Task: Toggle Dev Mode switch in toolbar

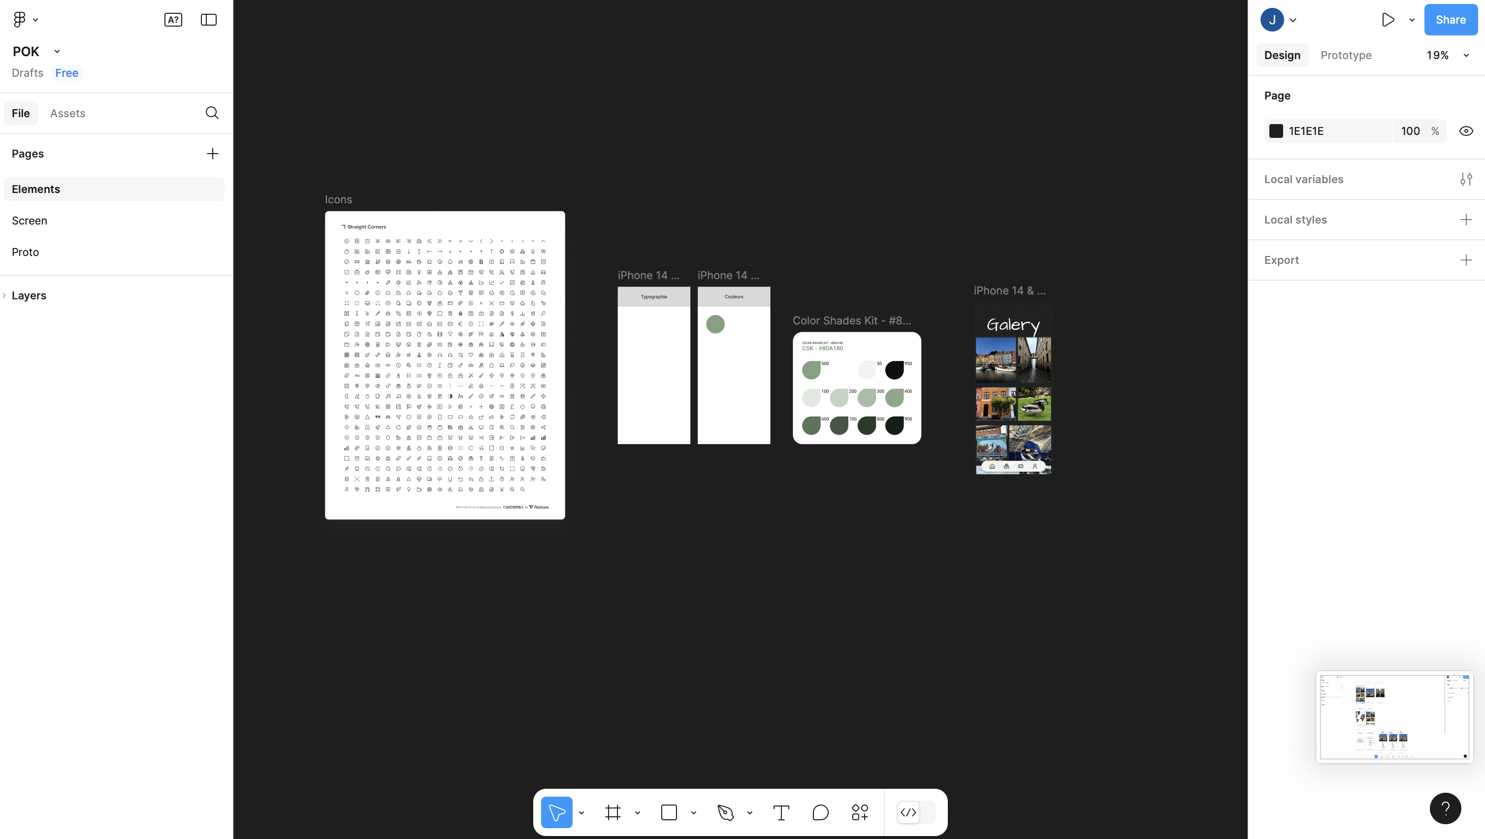Action: coord(917,812)
